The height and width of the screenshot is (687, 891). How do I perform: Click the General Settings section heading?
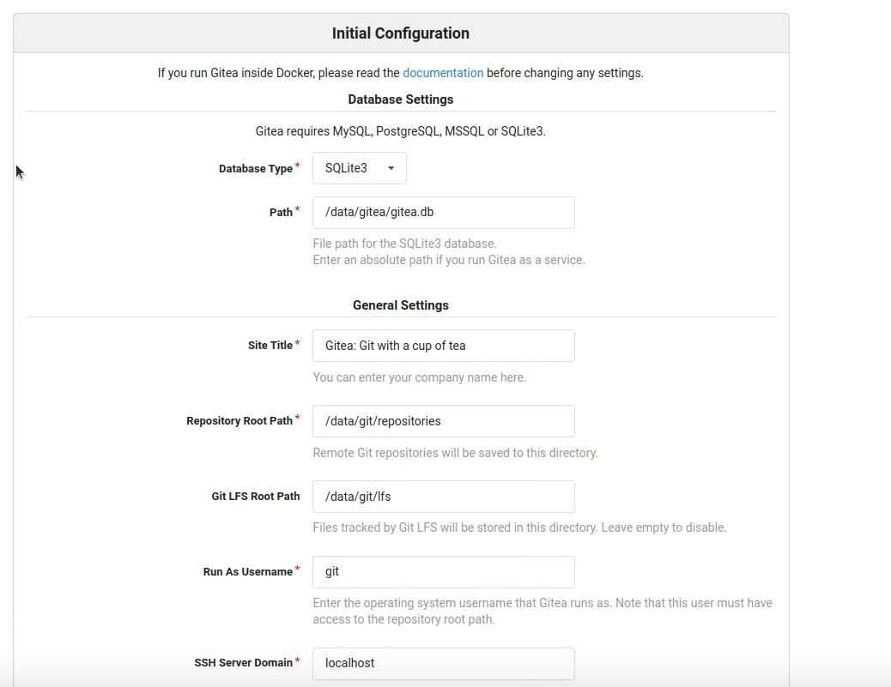pyautogui.click(x=400, y=304)
